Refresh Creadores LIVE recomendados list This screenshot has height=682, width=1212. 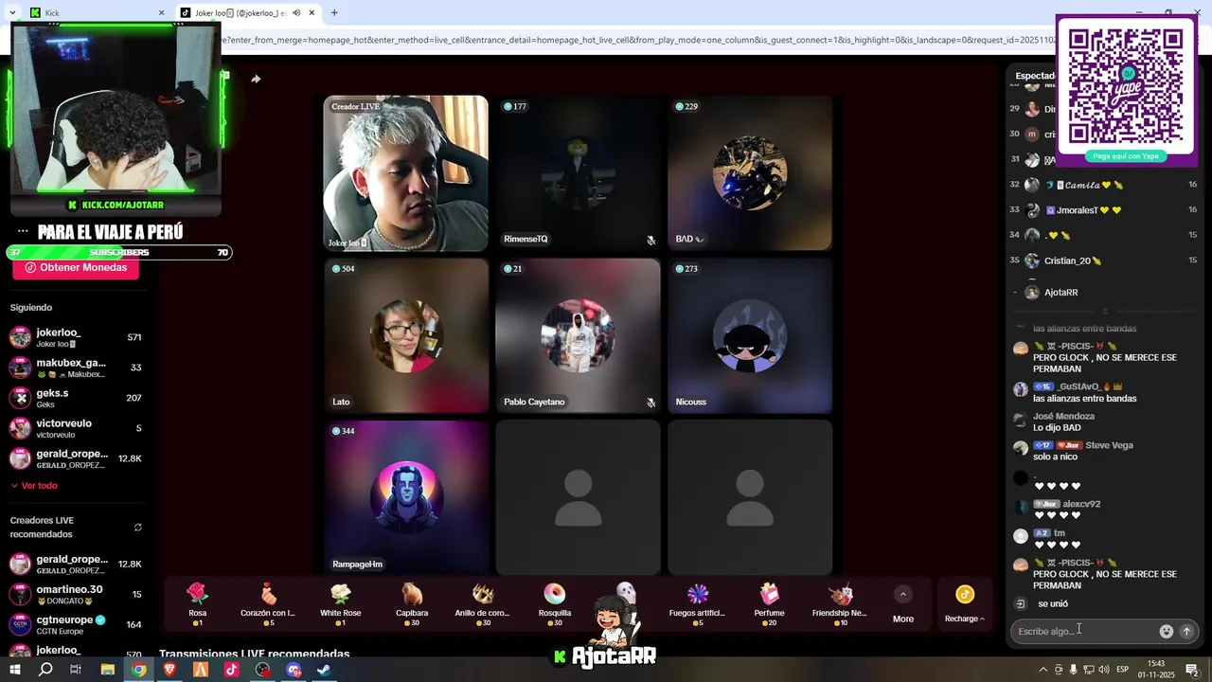point(138,528)
